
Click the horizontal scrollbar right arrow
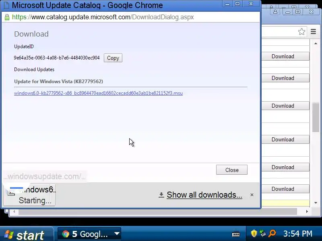pyautogui.click(x=307, y=212)
